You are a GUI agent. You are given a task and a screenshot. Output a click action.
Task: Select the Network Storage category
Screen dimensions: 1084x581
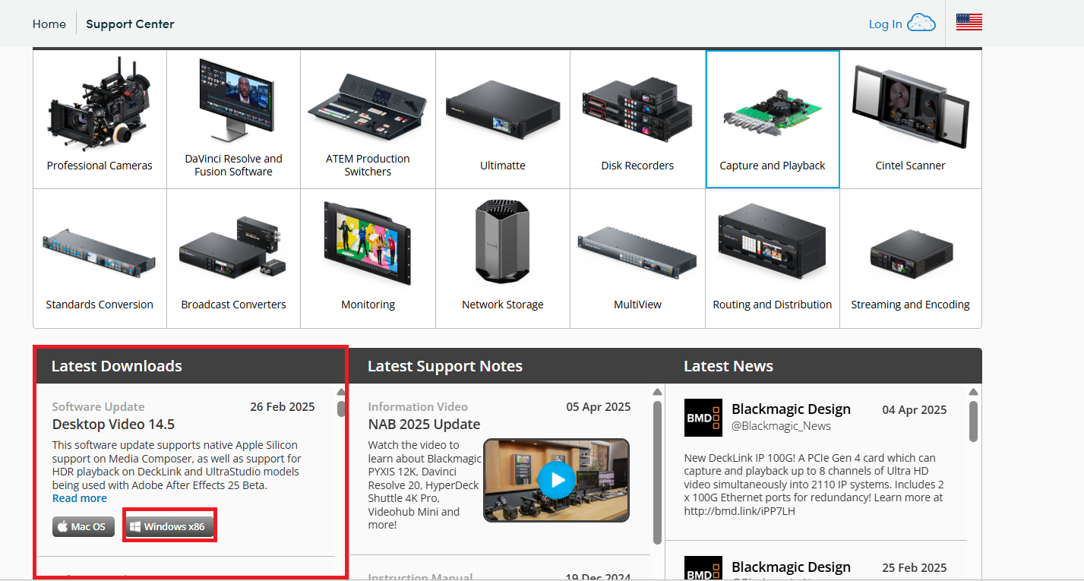pyautogui.click(x=502, y=258)
